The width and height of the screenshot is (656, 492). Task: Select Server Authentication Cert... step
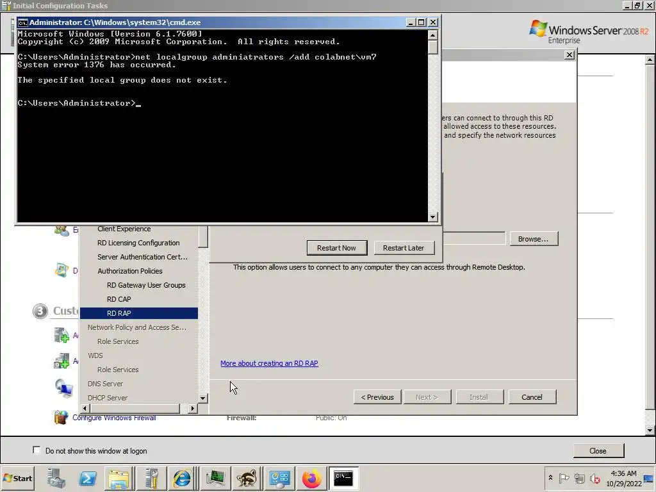click(x=143, y=257)
